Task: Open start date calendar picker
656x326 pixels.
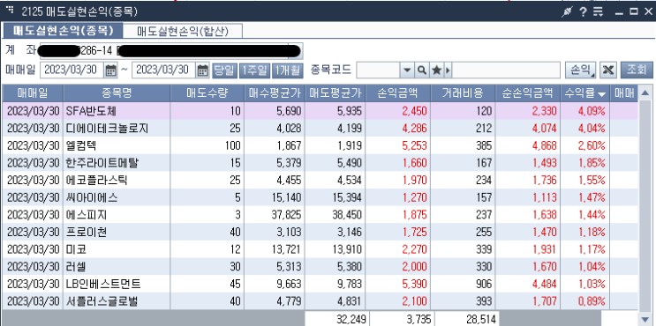Action: click(110, 70)
